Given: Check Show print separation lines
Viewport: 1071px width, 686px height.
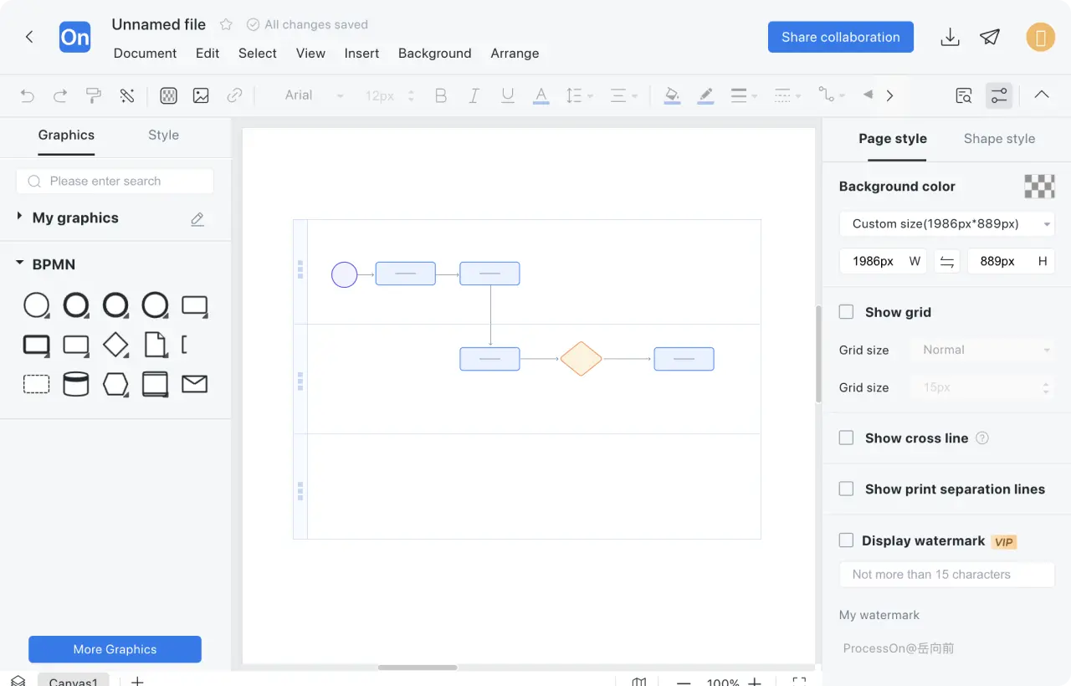Looking at the screenshot, I should tap(846, 489).
